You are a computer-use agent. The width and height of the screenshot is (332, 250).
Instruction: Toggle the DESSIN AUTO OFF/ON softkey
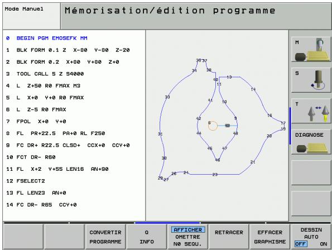[311, 237]
